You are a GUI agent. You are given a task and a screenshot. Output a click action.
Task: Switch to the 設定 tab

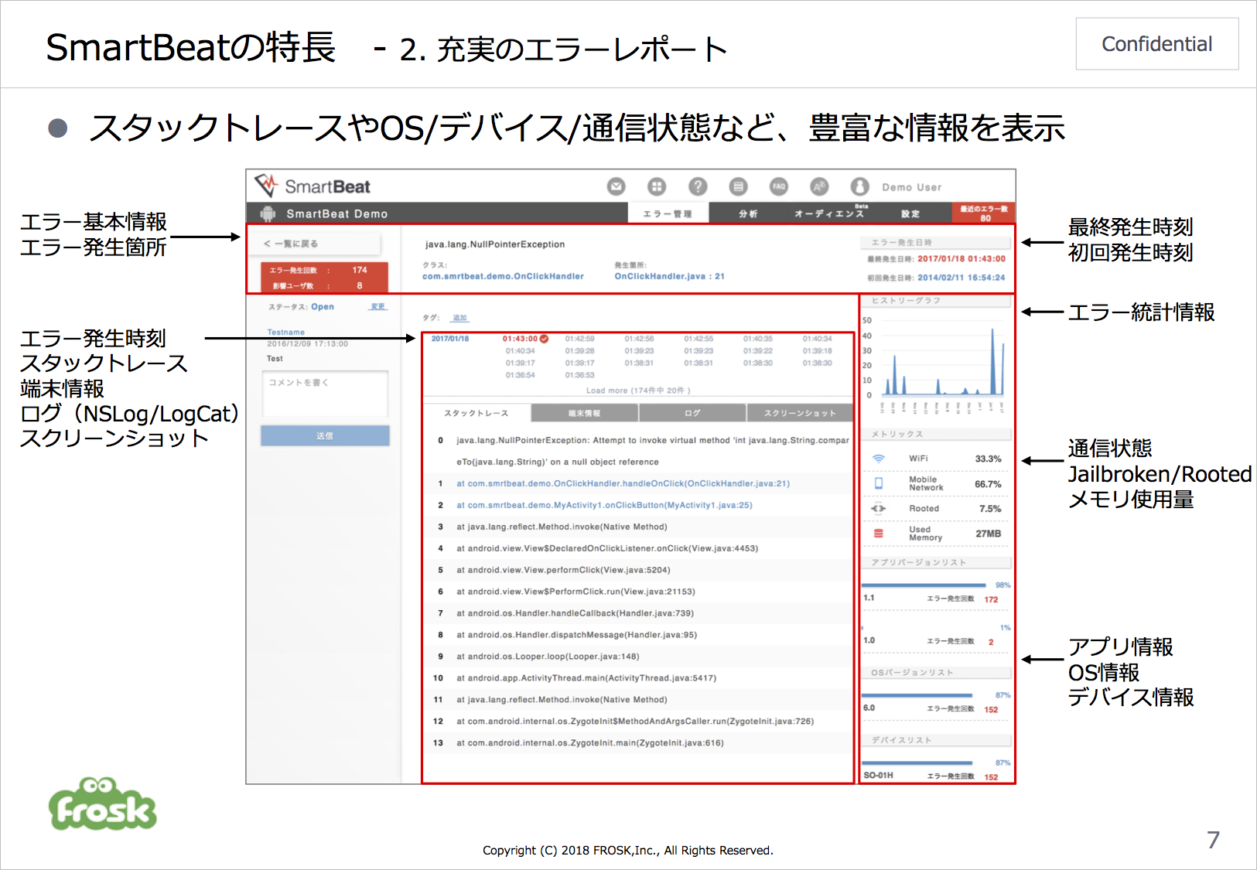(x=910, y=213)
